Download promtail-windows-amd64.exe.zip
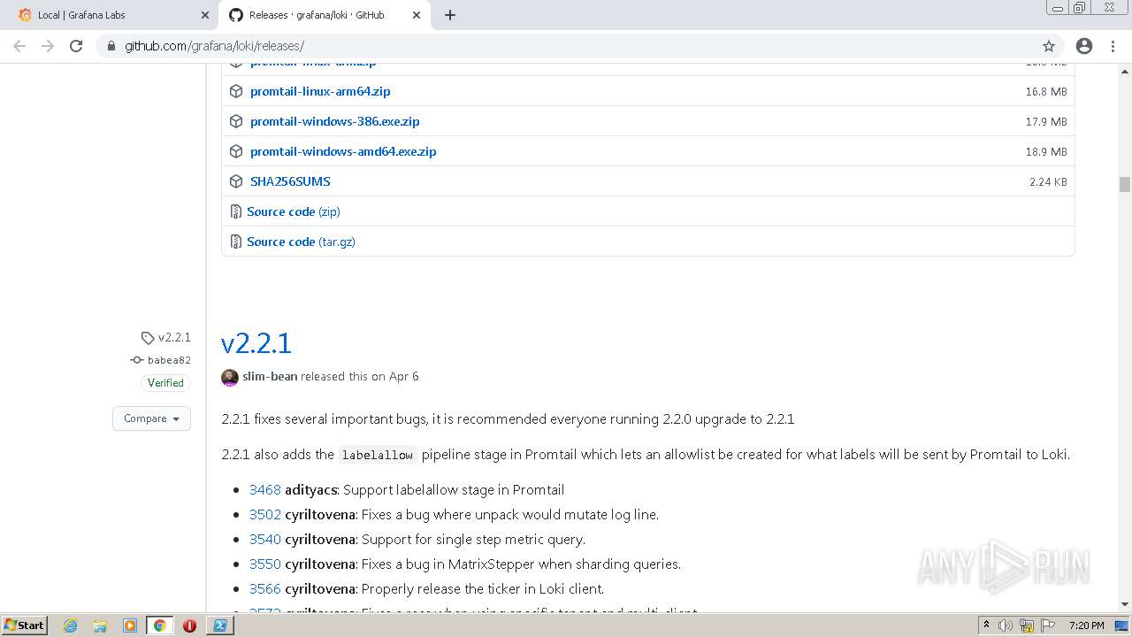The image size is (1132, 637). pos(343,151)
